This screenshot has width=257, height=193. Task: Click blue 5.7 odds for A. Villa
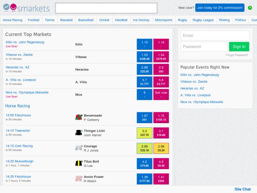tap(145, 82)
